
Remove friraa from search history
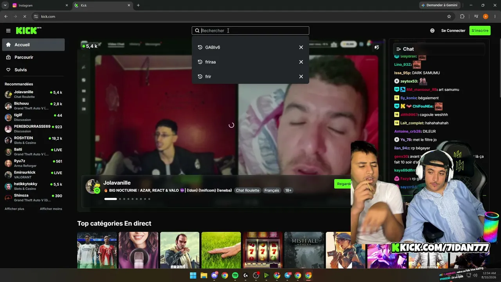(301, 62)
